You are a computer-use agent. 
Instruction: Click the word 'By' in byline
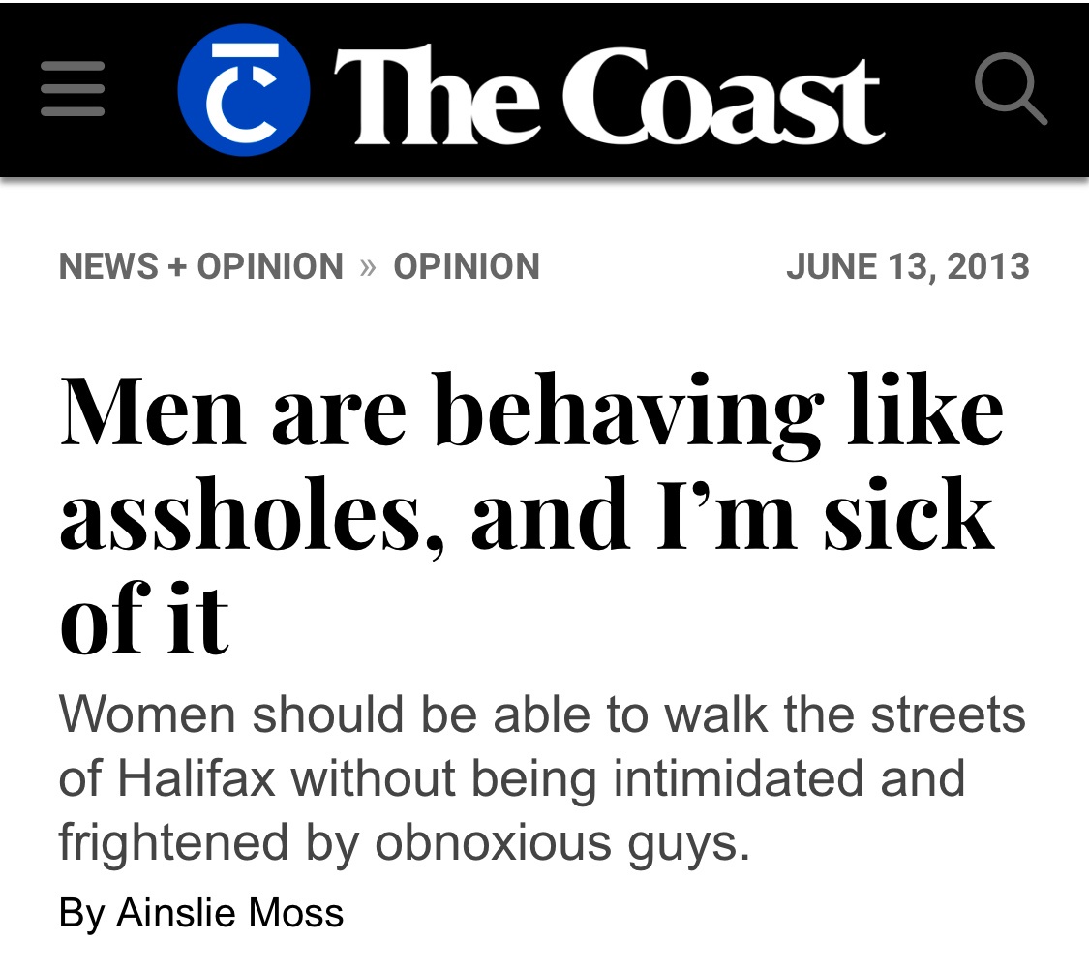(81, 914)
